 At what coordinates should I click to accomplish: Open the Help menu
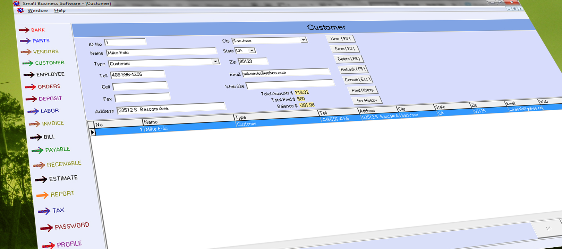(x=60, y=10)
